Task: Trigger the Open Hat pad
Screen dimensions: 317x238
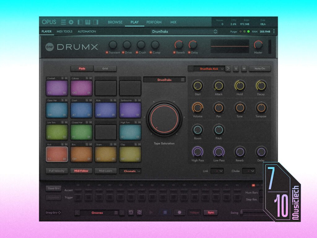Action: click(57, 110)
